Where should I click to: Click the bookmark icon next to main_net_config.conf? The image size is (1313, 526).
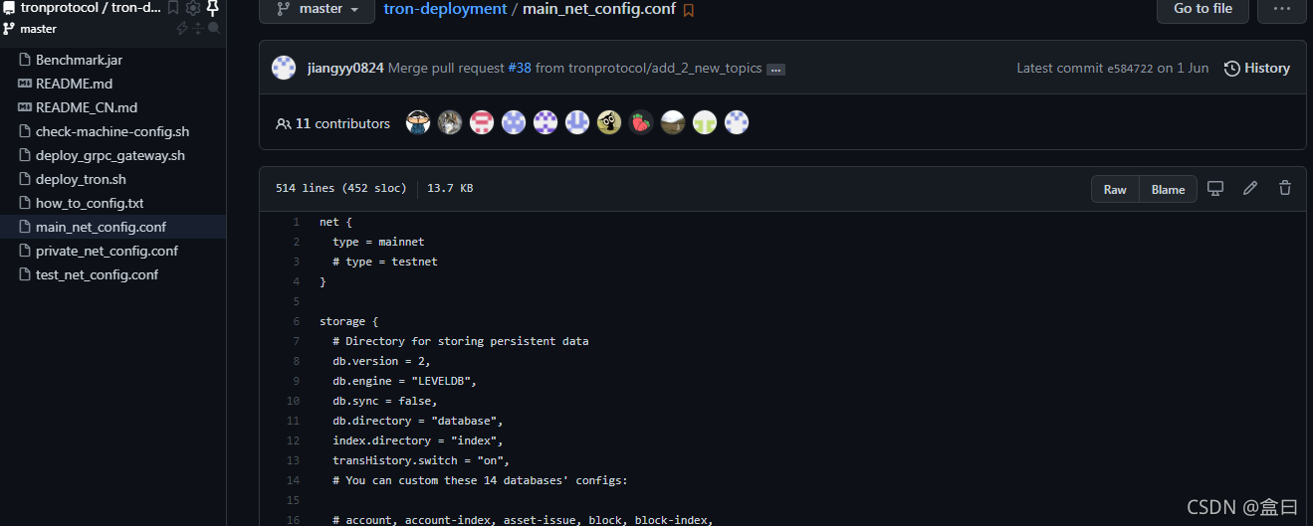tap(689, 10)
